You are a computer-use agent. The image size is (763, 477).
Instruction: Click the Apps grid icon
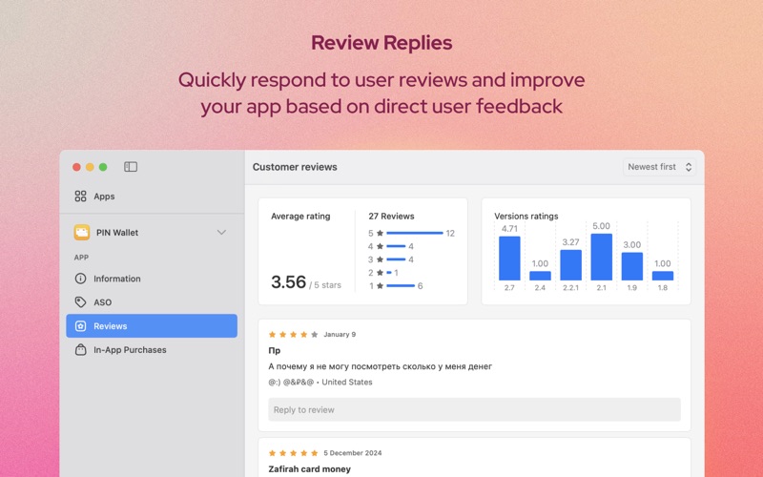[80, 197]
